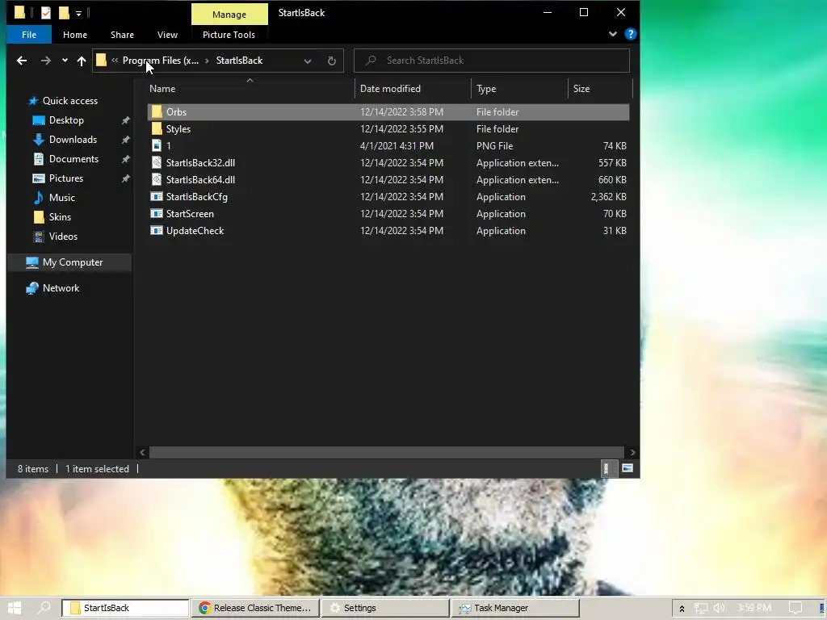Image resolution: width=827 pixels, height=620 pixels.
Task: Sort by the Size column header
Action: 600,89
